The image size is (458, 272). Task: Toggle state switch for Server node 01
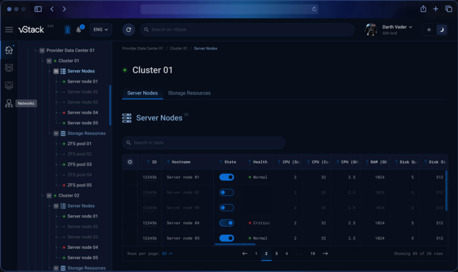coord(226,177)
